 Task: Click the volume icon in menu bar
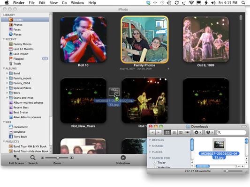[x=213, y=3]
